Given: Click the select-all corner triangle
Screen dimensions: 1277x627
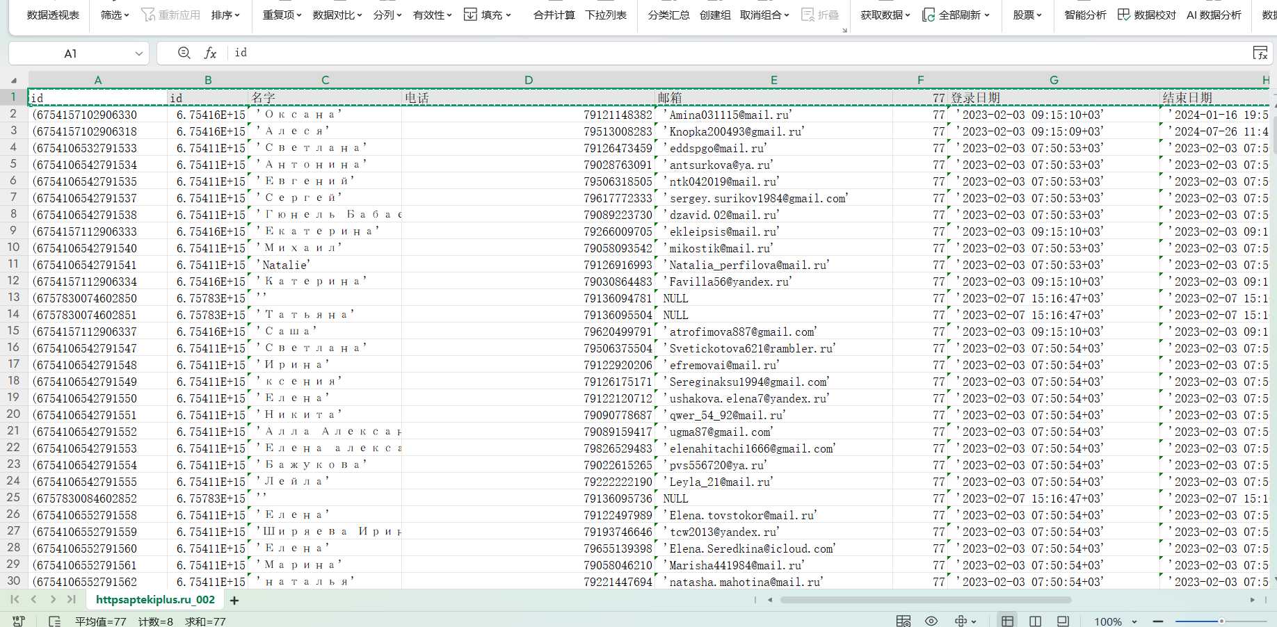Looking at the screenshot, I should tap(14, 81).
